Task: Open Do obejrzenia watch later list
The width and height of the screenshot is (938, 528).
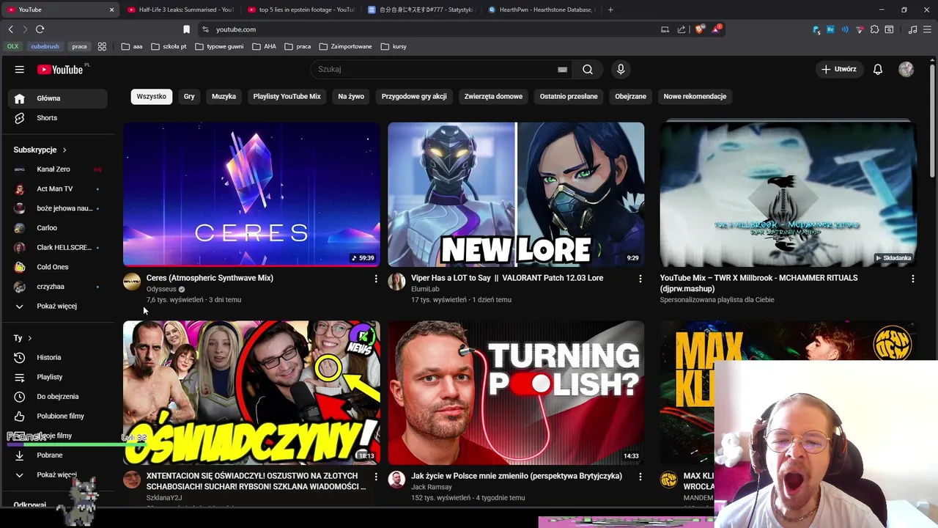Action: pos(57,397)
